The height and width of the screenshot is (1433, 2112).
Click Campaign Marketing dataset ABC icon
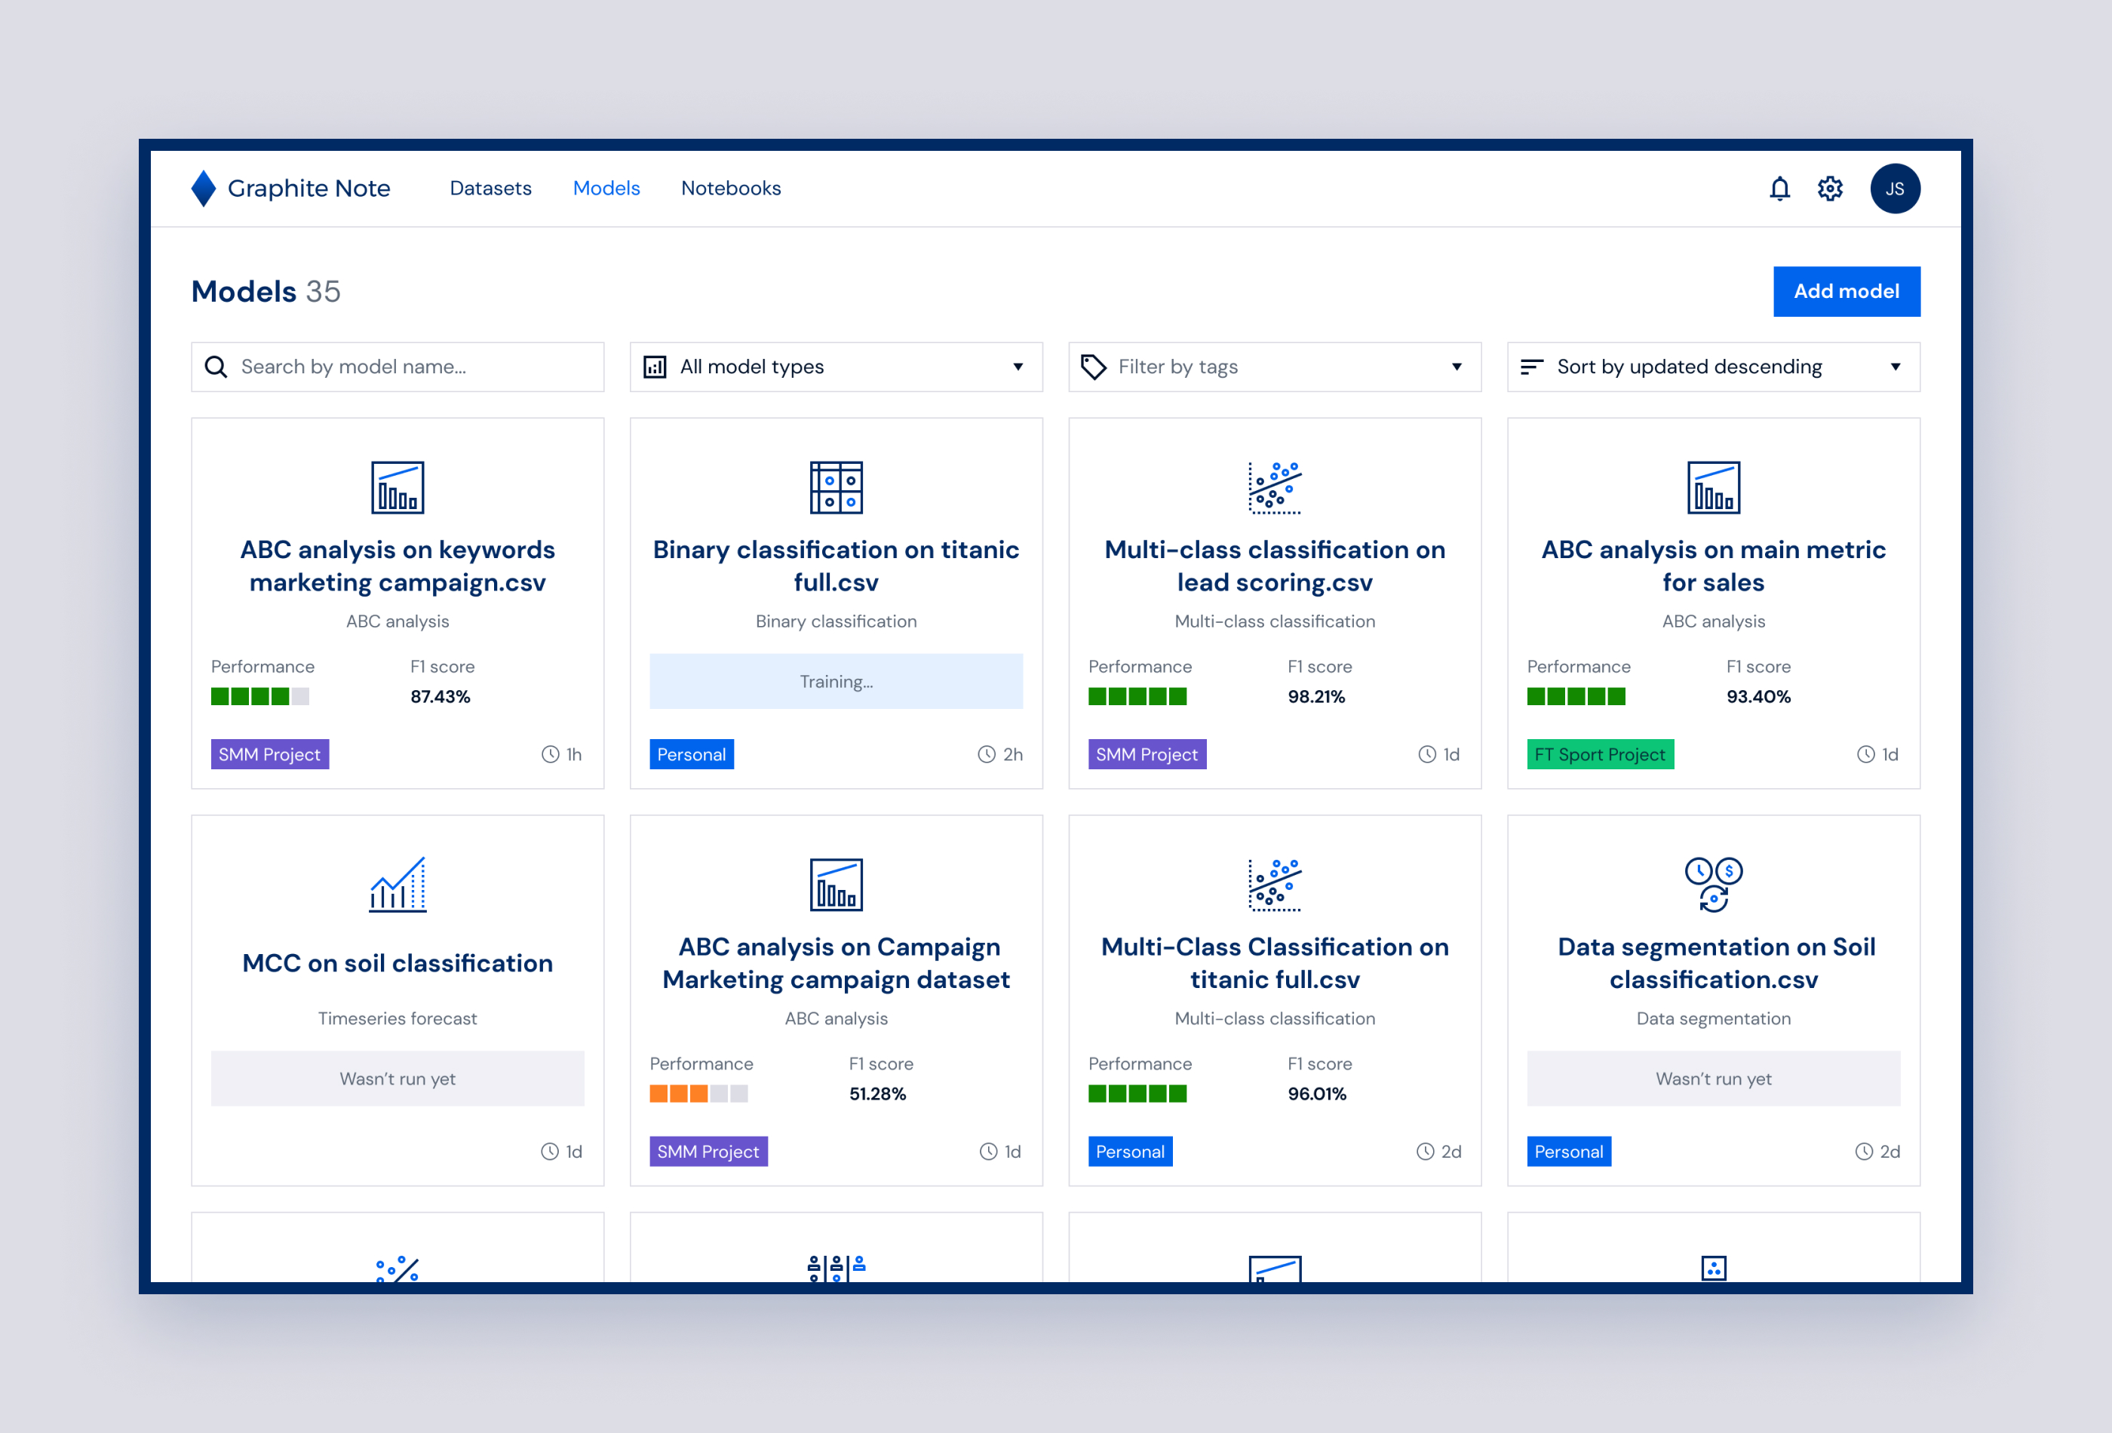point(836,884)
